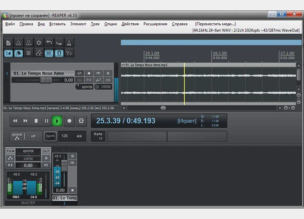The image size is (304, 219).
Task: Click audio device info 44.1kHz status text
Action: 246,30
